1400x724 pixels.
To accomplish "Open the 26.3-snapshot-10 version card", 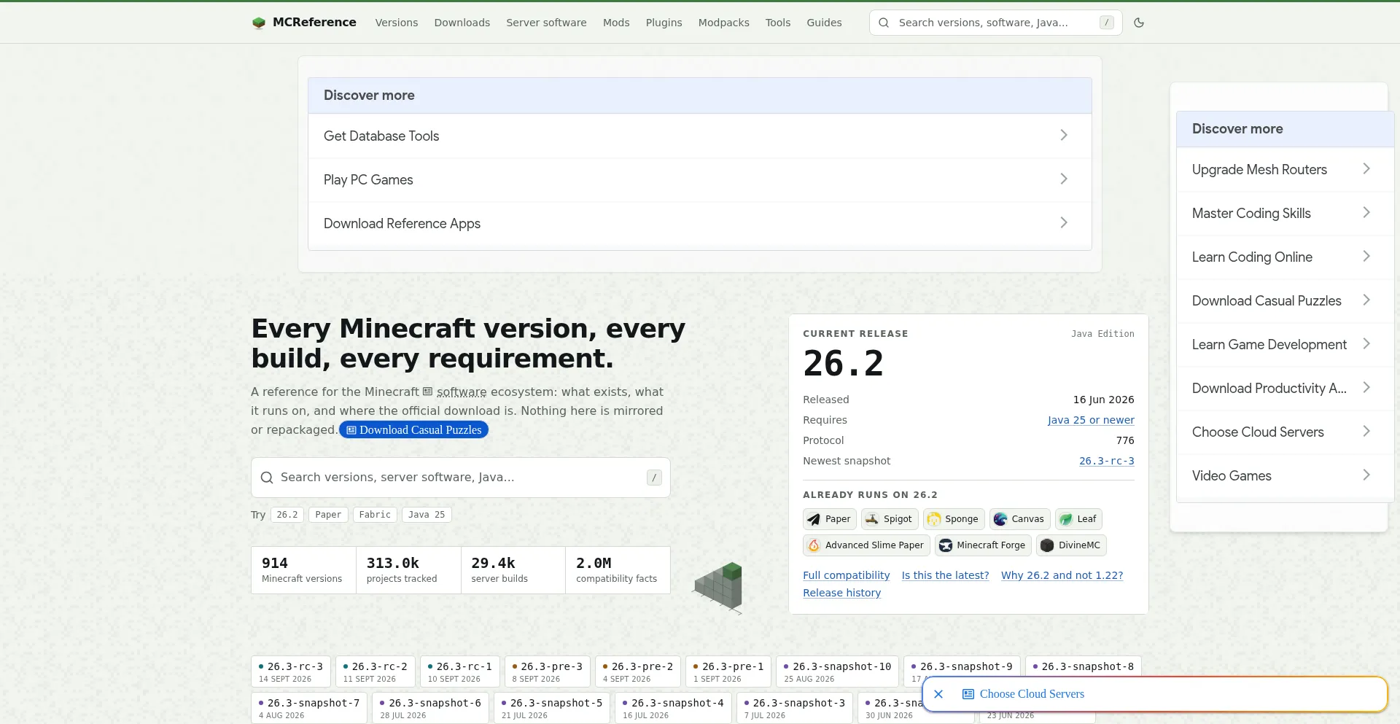I will [x=838, y=672].
